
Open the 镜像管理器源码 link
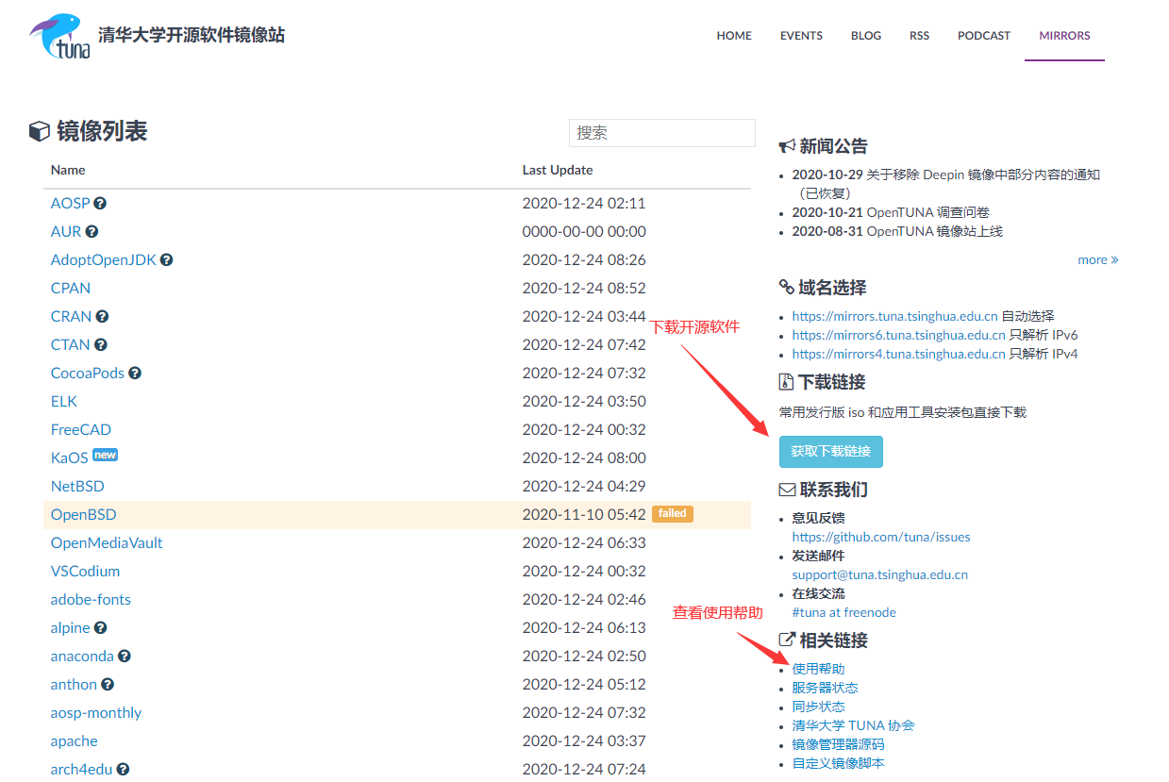[839, 744]
